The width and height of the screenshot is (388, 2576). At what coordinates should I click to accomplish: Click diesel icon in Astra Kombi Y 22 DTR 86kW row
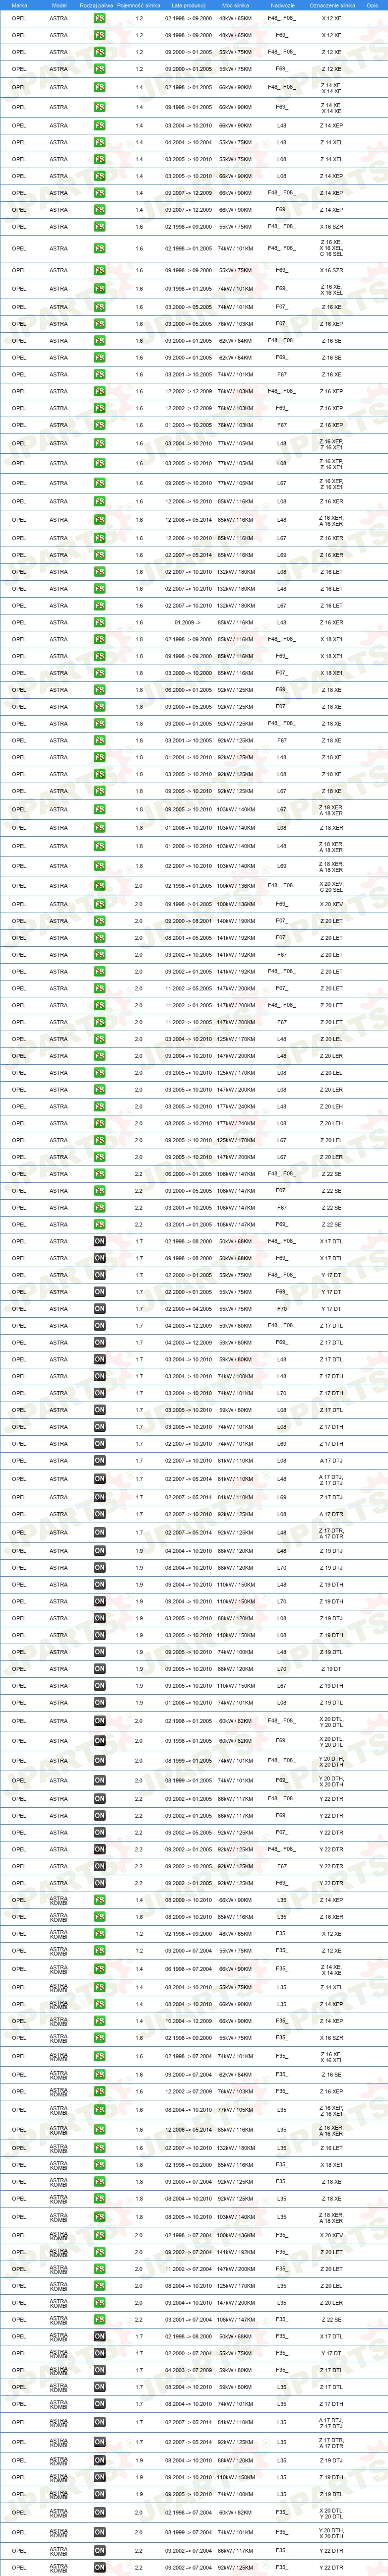[99, 2552]
